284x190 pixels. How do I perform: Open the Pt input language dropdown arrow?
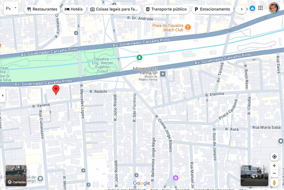click(16, 8)
